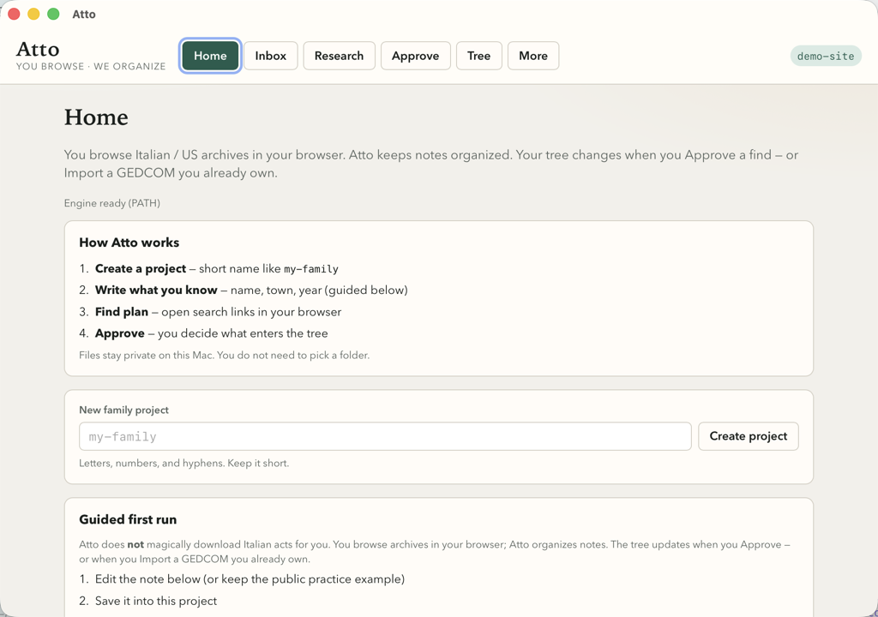
Task: View the Tree tab
Action: tap(478, 56)
